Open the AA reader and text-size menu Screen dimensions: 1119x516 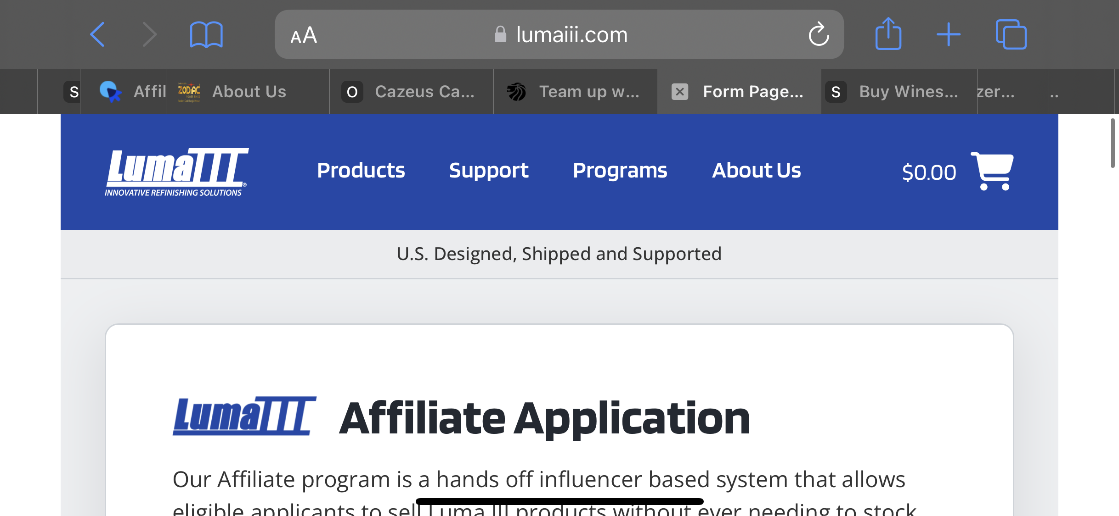coord(304,35)
